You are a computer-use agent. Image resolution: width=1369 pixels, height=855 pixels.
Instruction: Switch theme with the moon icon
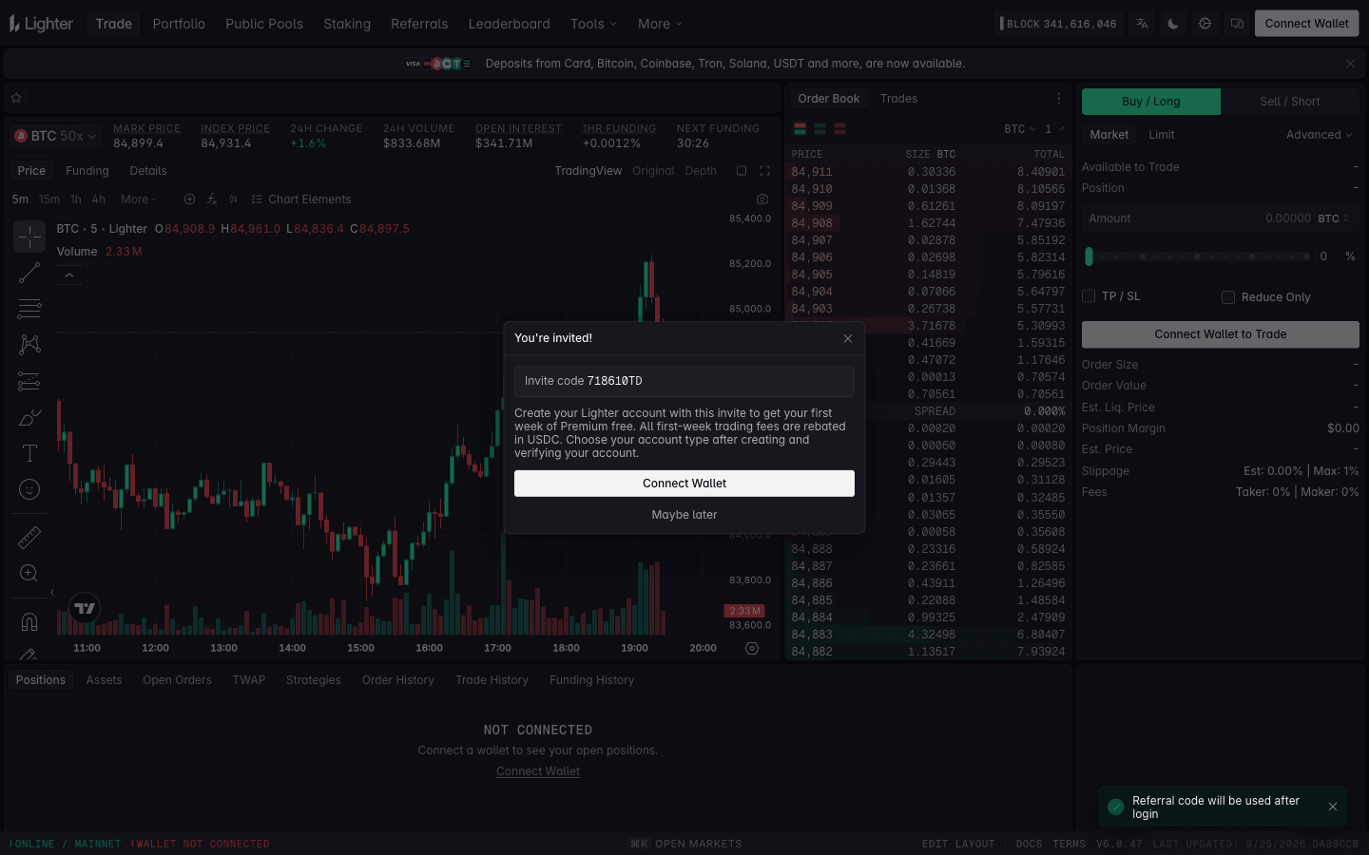tap(1173, 24)
